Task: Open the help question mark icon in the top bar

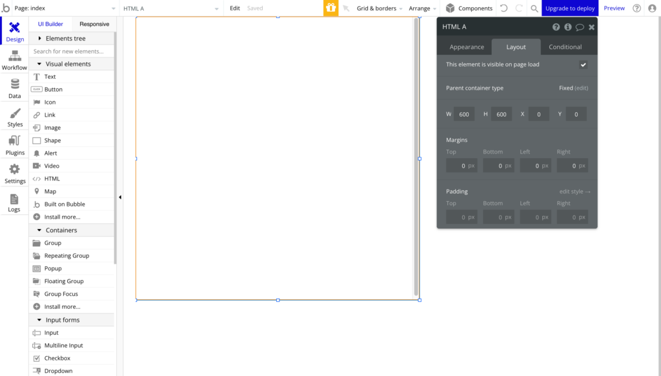Action: point(637,8)
